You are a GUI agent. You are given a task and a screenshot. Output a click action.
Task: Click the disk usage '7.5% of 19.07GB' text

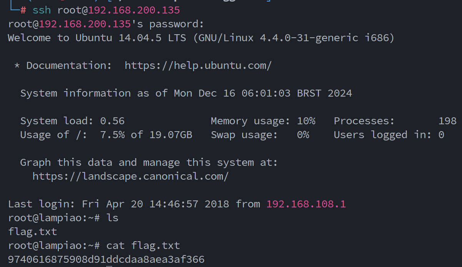click(x=146, y=135)
